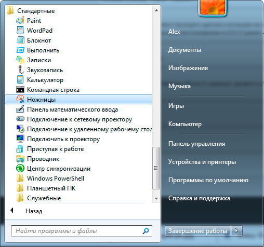Click the green Центр синхронизации icon

click(20, 169)
